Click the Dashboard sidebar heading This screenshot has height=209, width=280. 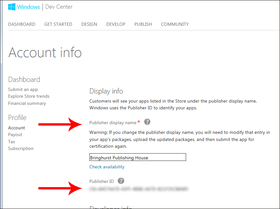[24, 80]
